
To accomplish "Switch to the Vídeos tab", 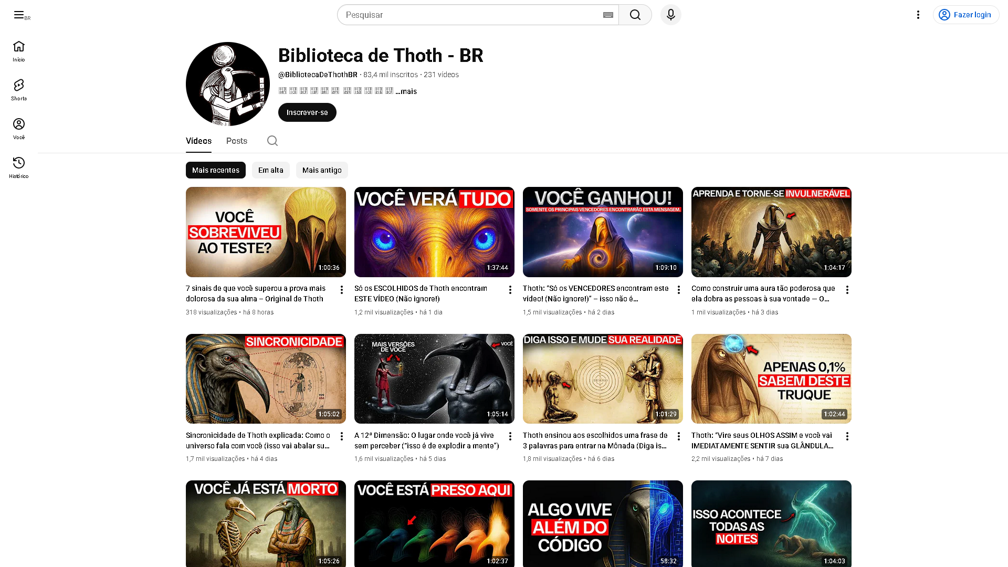I will [x=198, y=141].
